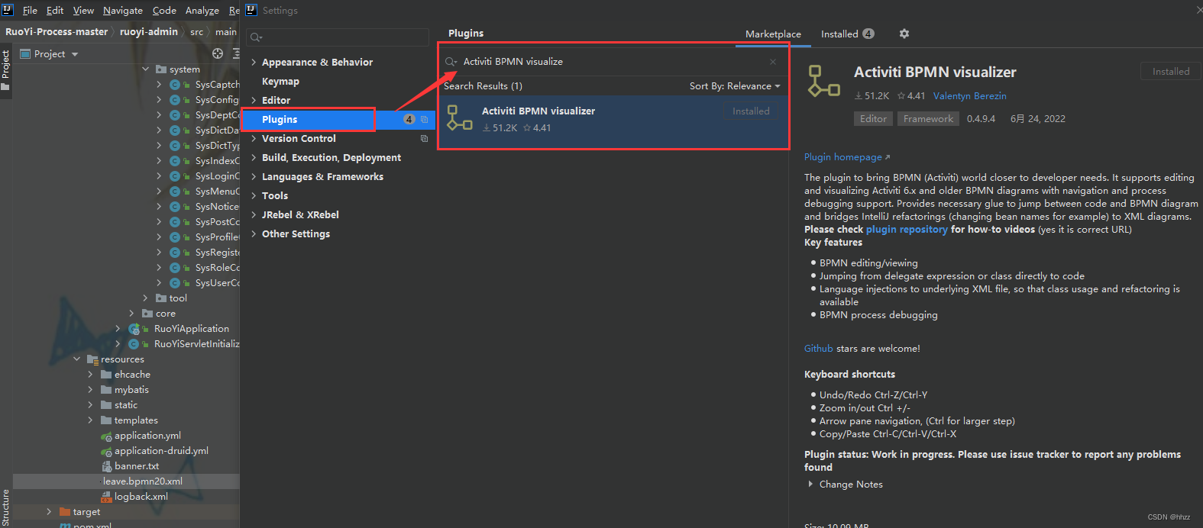The image size is (1203, 528).
Task: Open logback.xml file
Action: tap(141, 497)
